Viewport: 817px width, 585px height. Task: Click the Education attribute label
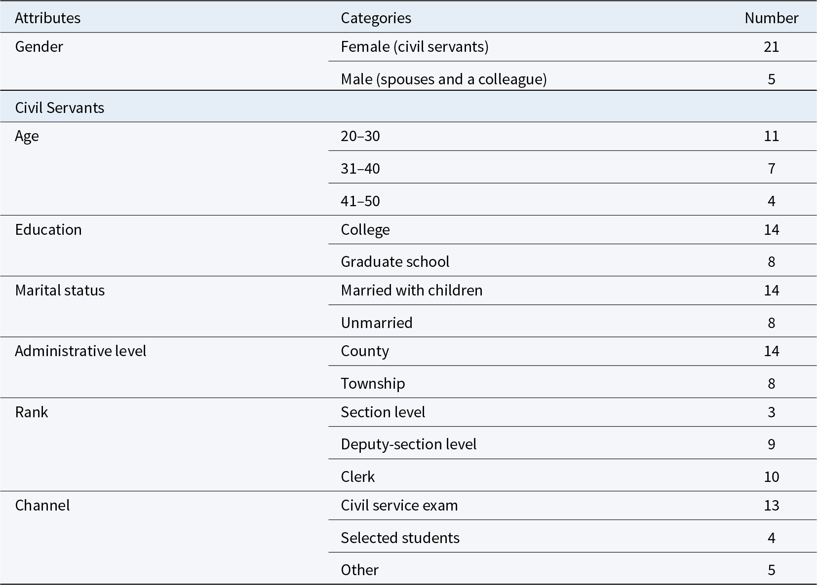click(48, 229)
